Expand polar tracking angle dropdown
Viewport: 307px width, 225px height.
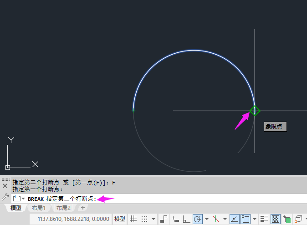coord(206,219)
